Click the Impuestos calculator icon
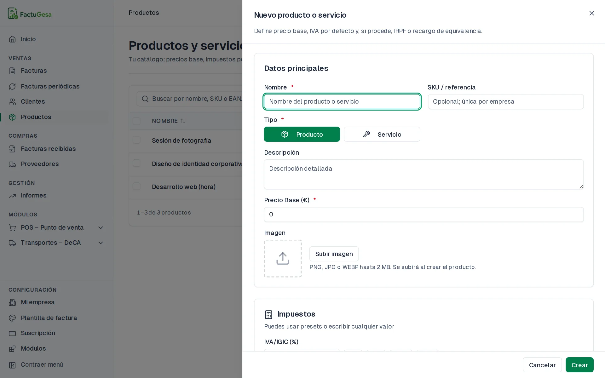This screenshot has width=605, height=378. [x=268, y=314]
